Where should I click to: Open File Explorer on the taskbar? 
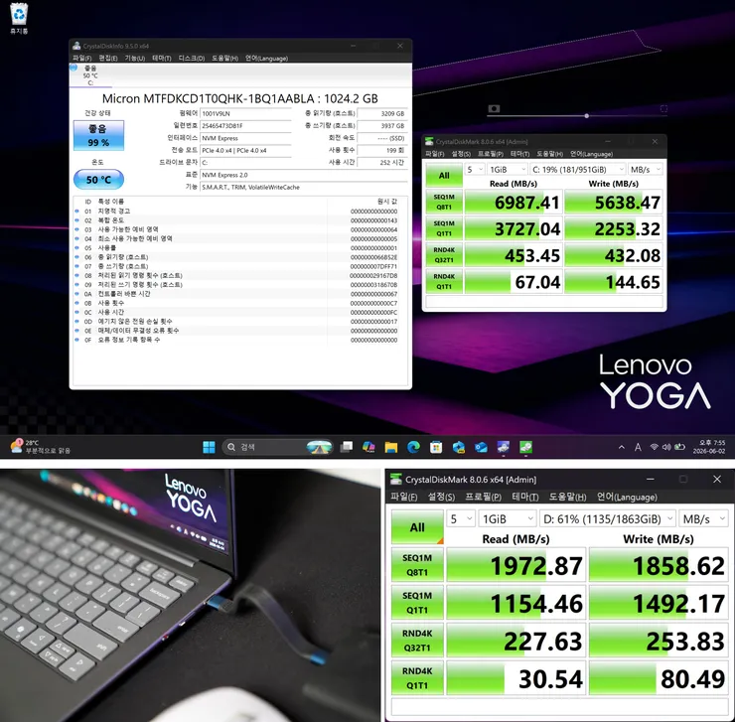pyautogui.click(x=391, y=447)
